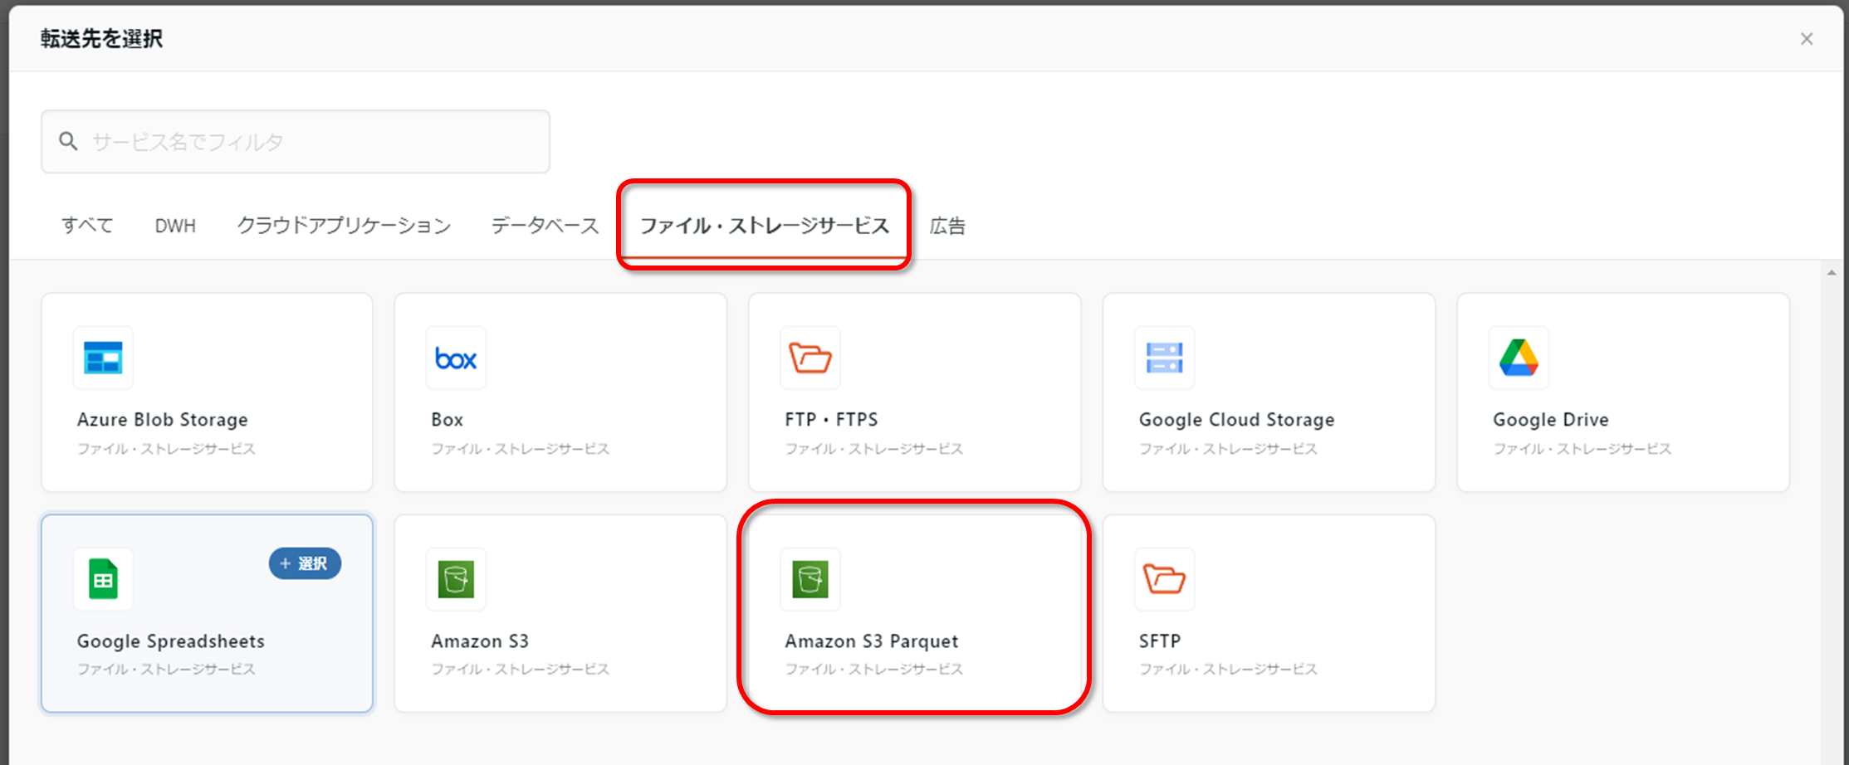1849x765 pixels.
Task: Open the 広告 tab
Action: point(947,226)
